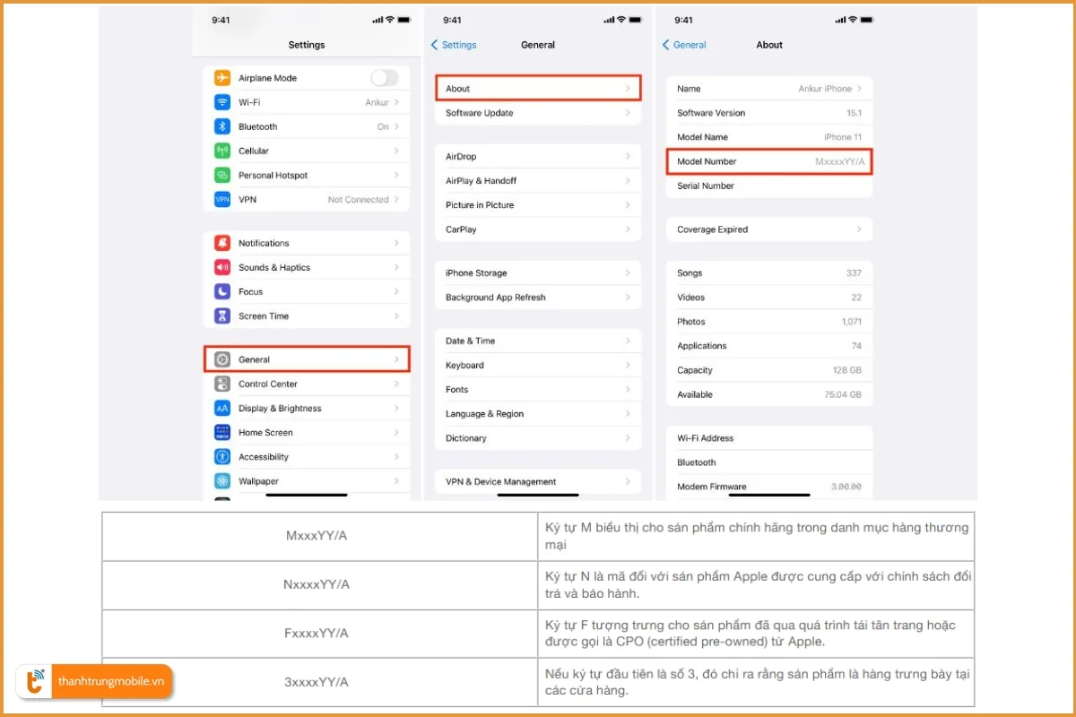
Task: Open Wi-Fi settings via its blue icon
Action: pyautogui.click(x=222, y=101)
